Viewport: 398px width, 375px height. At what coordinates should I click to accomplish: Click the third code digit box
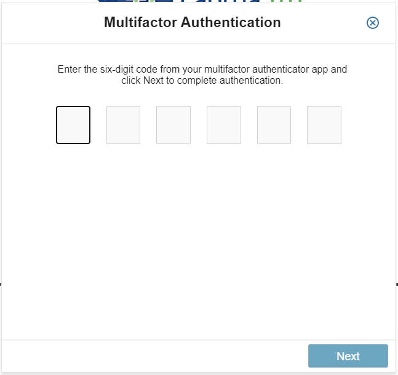click(173, 125)
